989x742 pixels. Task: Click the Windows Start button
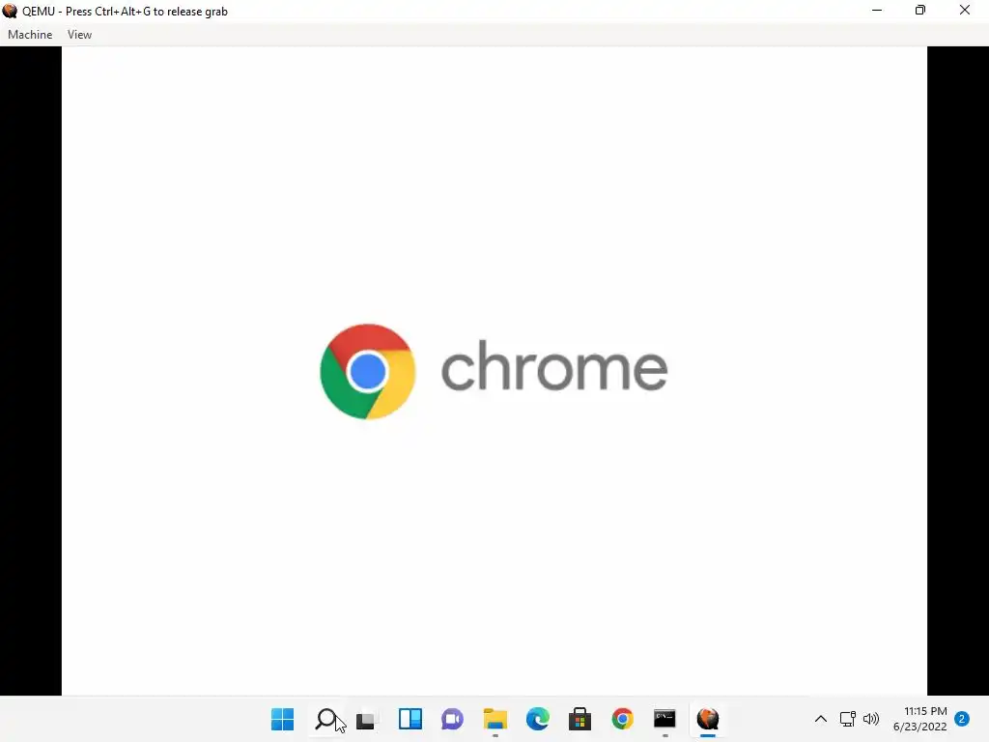282,719
